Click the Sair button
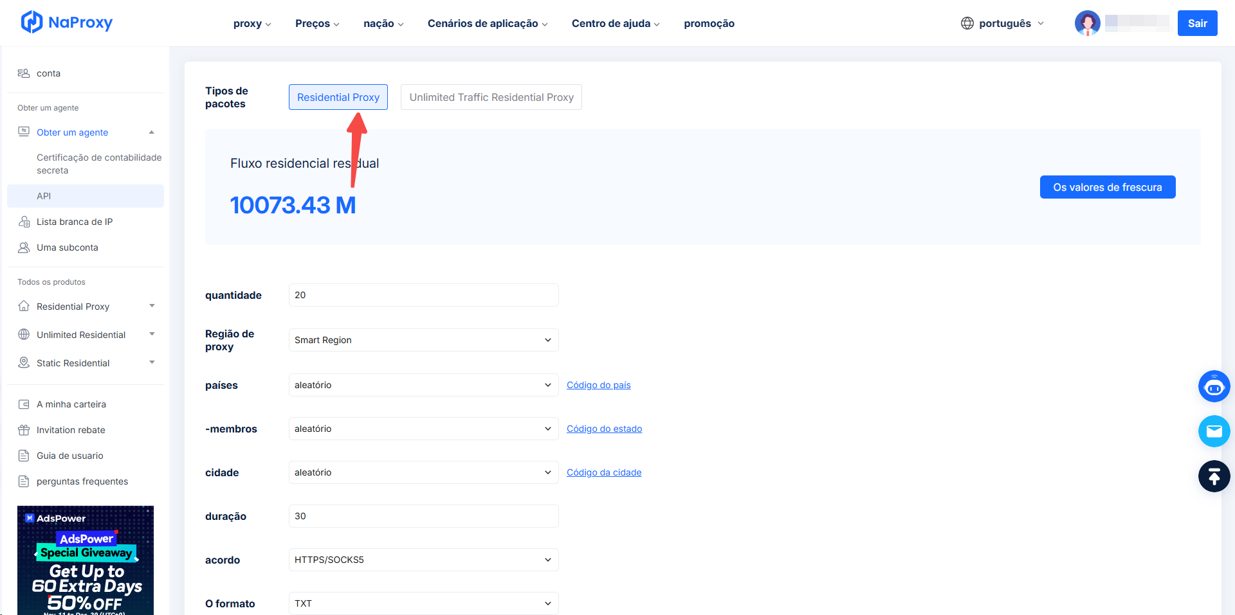 tap(1197, 23)
